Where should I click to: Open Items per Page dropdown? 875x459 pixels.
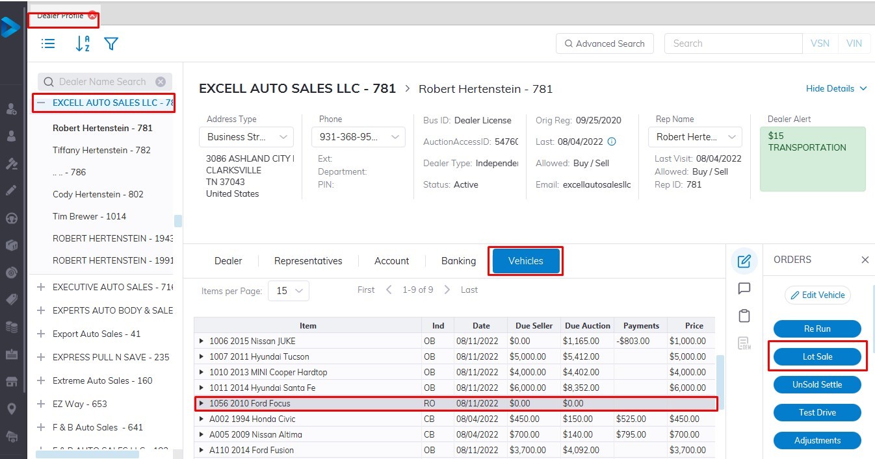pyautogui.click(x=289, y=291)
